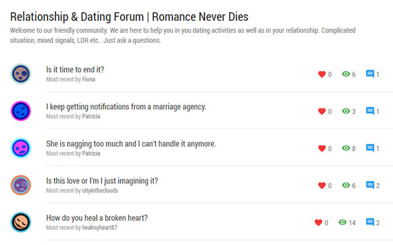Click eye icon showing 14 views
The width and height of the screenshot is (393, 245).
tap(343, 222)
